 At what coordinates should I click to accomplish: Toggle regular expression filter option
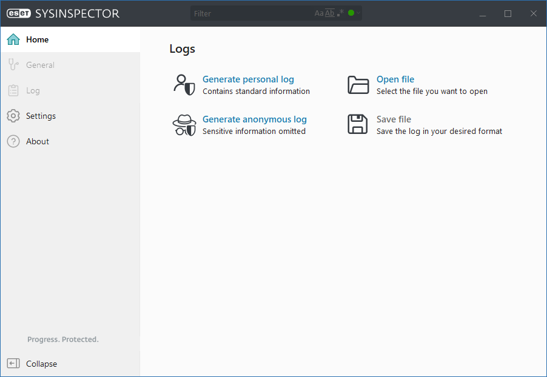[340, 13]
